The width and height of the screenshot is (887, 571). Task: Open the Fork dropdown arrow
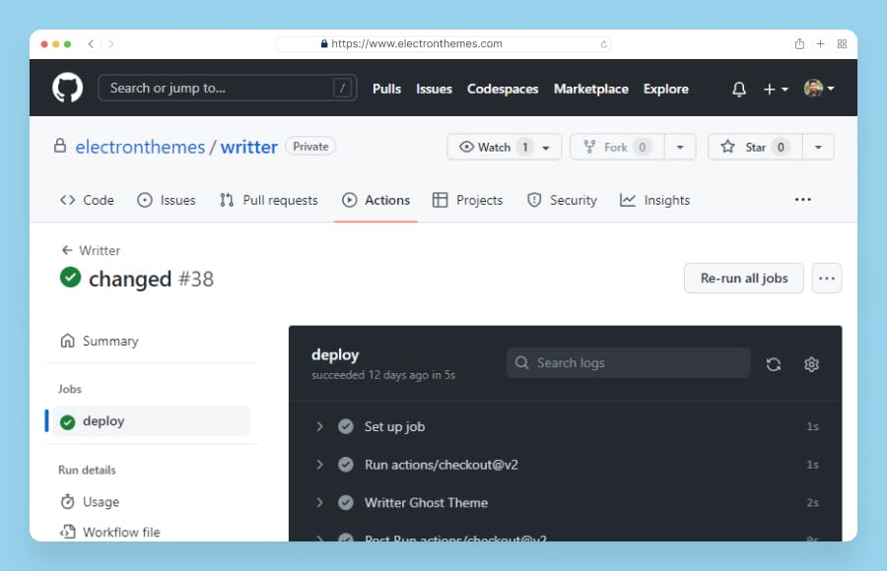tap(680, 147)
